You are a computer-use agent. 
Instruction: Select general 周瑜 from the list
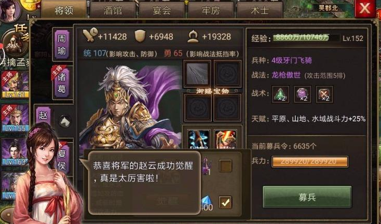(x=62, y=45)
